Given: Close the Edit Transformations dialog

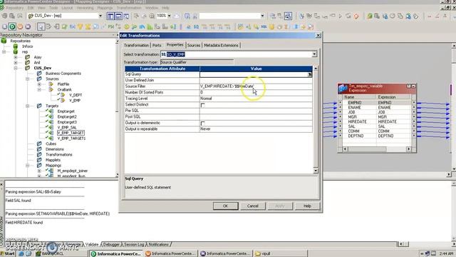Looking at the screenshot, I should coord(318,36).
